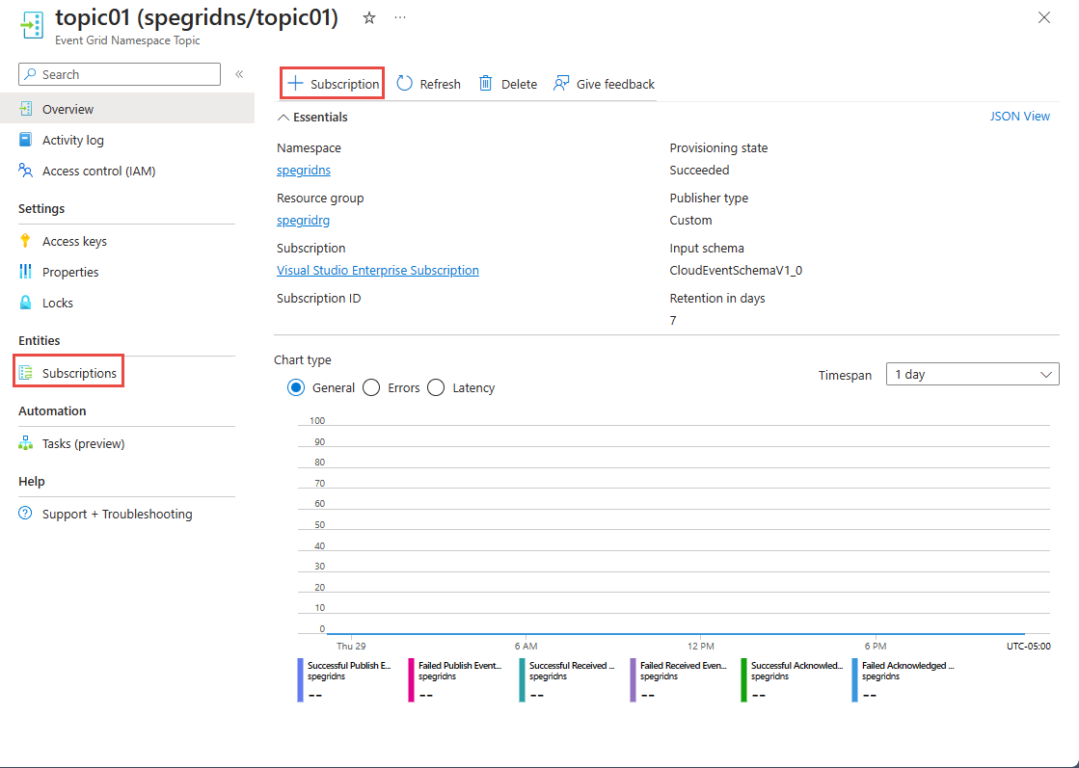
Task: Click the Tasks (preview) icon
Action: (25, 443)
